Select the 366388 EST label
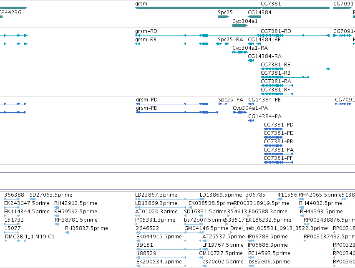This screenshot has width=355, height=268. coord(14,195)
